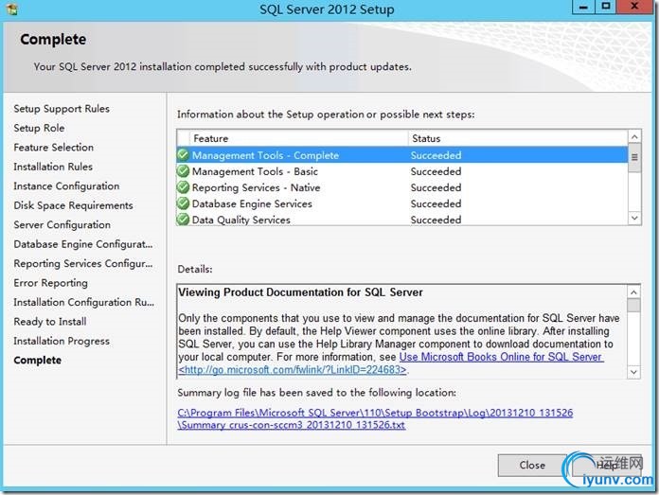Click the Database Engine Configuration step
Image resolution: width=659 pixels, height=495 pixels.
point(83,244)
